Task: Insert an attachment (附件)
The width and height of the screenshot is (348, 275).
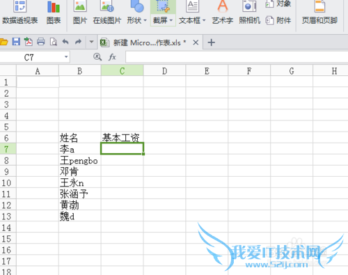Action: [x=278, y=20]
